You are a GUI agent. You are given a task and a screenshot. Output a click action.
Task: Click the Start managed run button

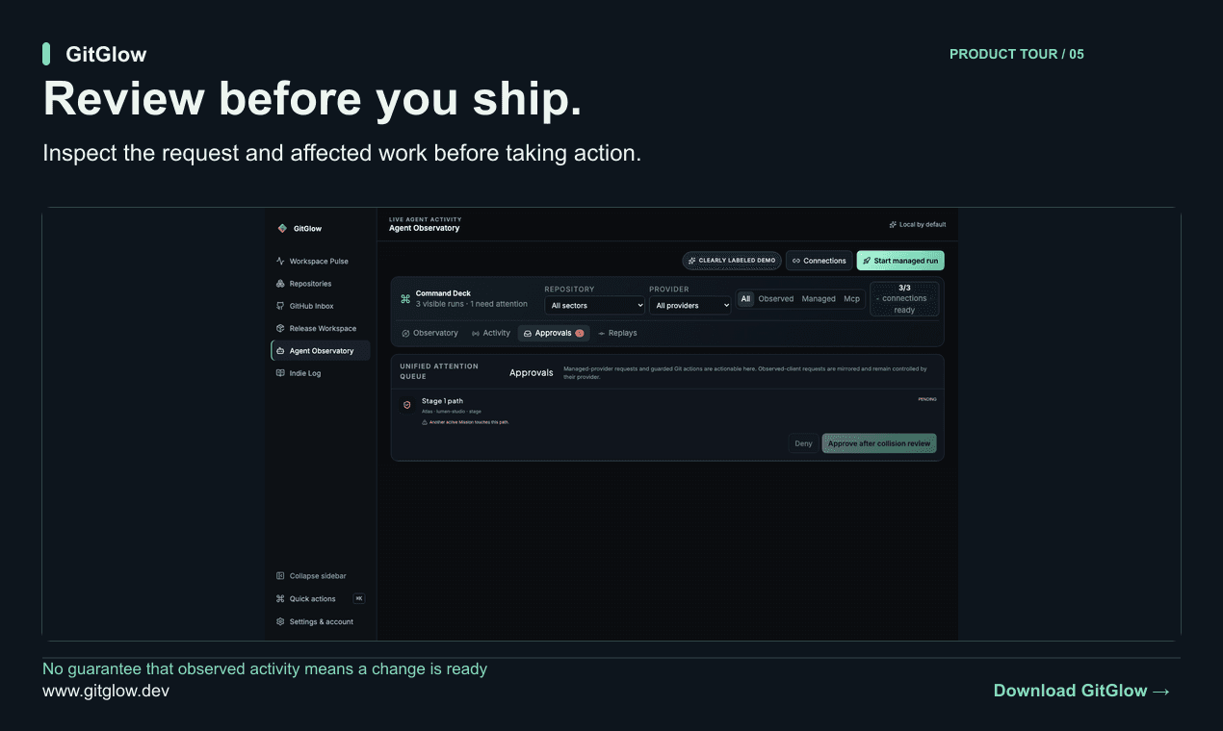(x=900, y=261)
